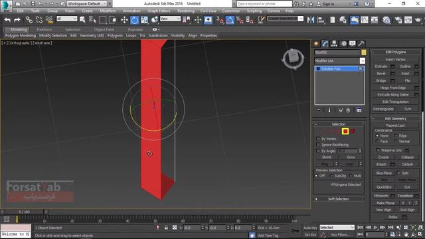Select the Select and Link tool
The height and width of the screenshot is (239, 425).
[29, 20]
